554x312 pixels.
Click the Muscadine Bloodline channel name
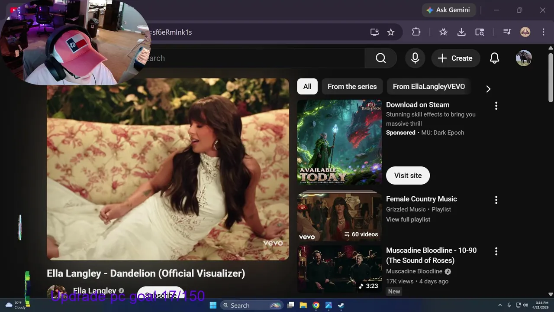click(414, 271)
